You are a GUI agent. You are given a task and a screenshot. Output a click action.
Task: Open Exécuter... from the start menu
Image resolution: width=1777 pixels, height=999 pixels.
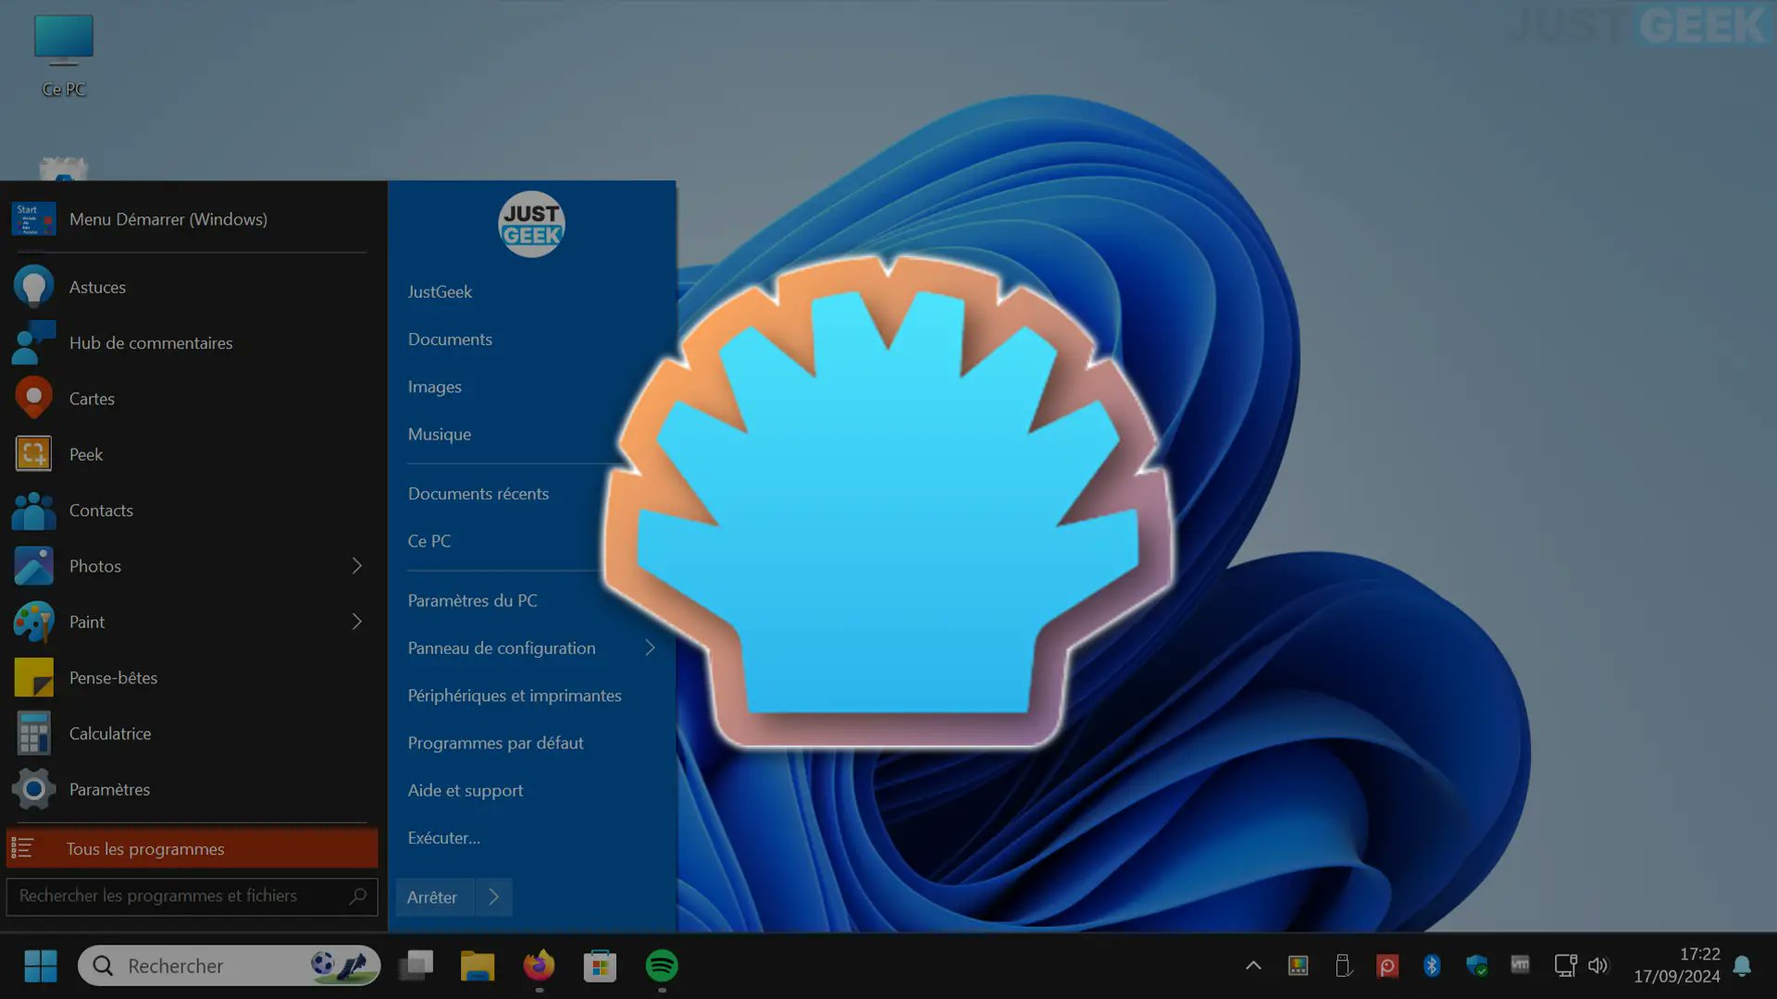443,837
